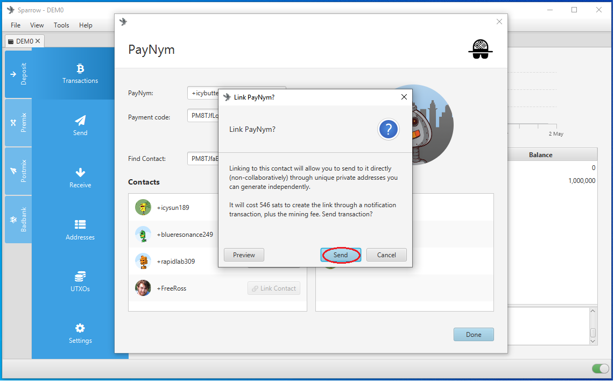Minimize the Sparrow main window
Screen dimensions: 614x381
click(x=550, y=10)
